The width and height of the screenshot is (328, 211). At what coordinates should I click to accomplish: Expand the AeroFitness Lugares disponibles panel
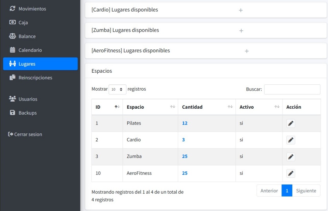tap(247, 51)
